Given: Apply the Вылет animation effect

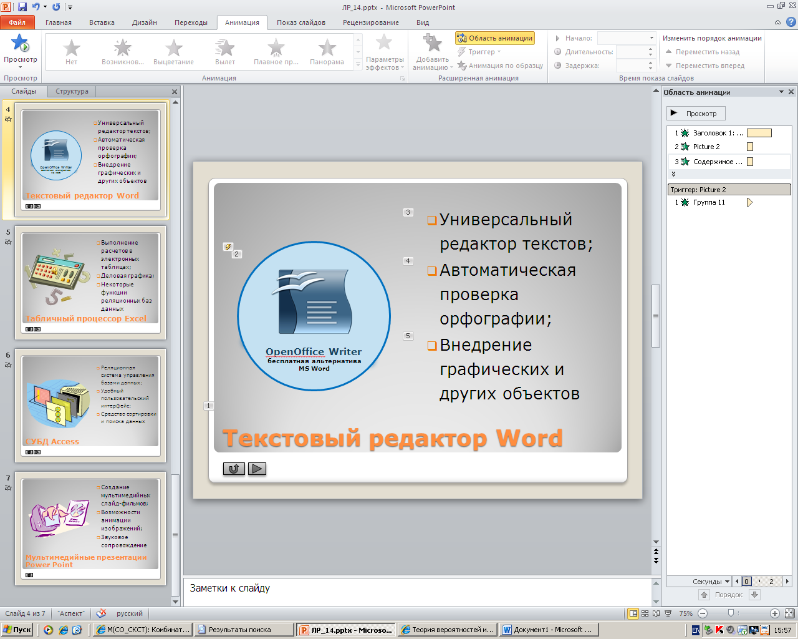Looking at the screenshot, I should click(225, 51).
